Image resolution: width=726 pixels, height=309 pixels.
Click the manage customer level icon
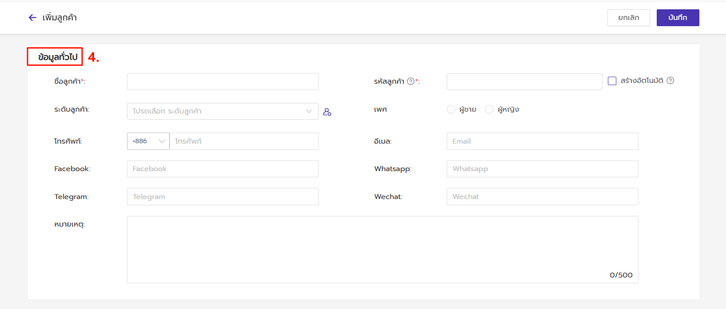coord(327,112)
